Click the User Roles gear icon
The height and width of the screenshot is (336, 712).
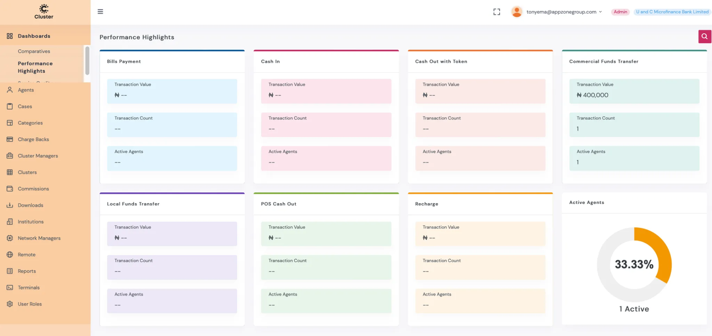click(x=9, y=304)
